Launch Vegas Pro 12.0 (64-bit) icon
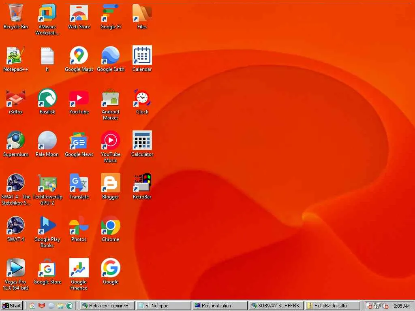 (16, 275)
